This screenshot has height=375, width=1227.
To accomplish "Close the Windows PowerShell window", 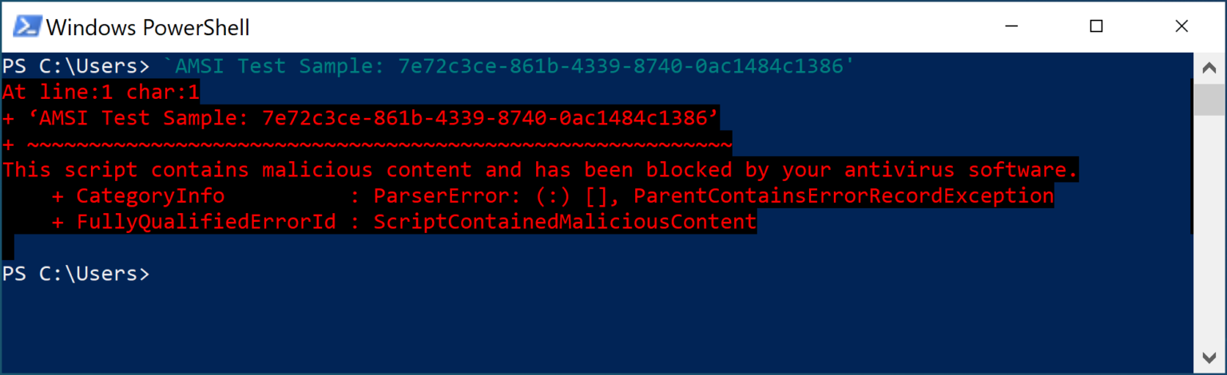I will [1181, 26].
